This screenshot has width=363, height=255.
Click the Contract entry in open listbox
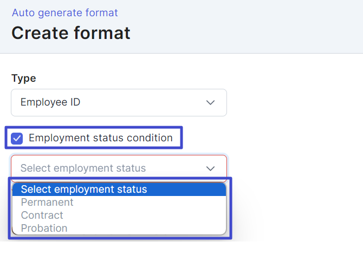click(42, 215)
